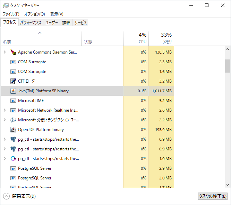Switch to the 詳細 tab
Viewport: 231px width, 205px height.
[x=66, y=22]
